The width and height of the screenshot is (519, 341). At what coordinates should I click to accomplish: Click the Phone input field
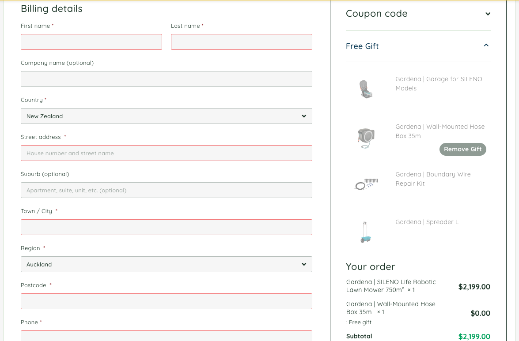pos(166,336)
